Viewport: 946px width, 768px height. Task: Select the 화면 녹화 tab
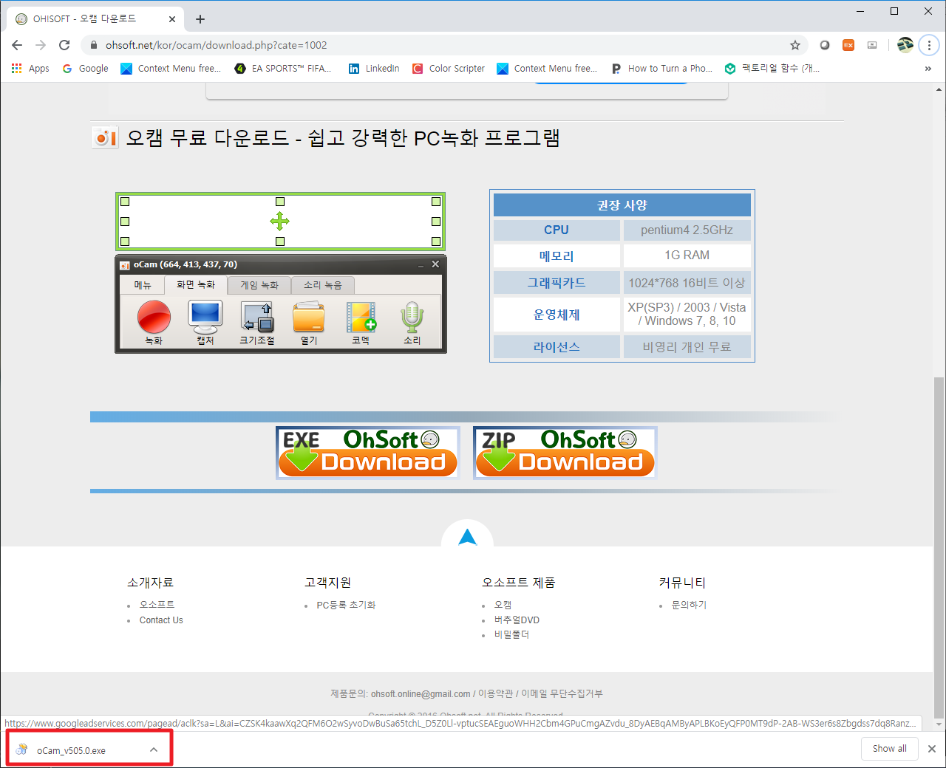tap(196, 284)
